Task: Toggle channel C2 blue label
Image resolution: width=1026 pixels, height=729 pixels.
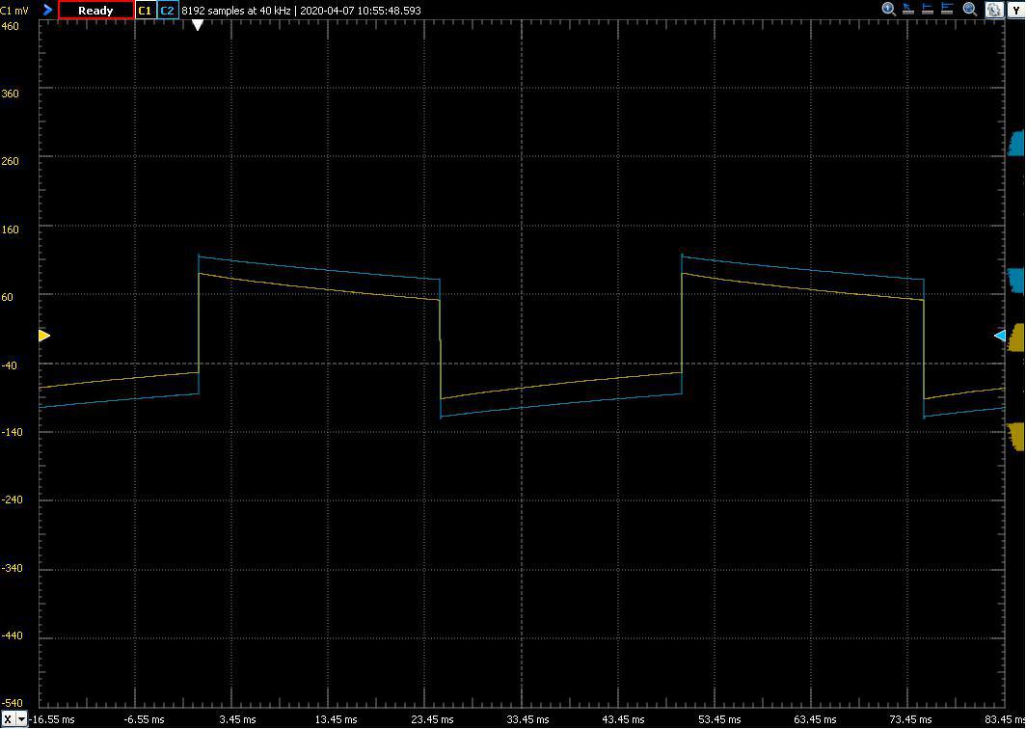Action: [x=168, y=10]
